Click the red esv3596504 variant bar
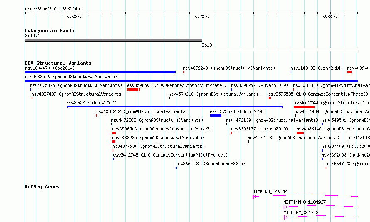370x222 pixels. point(133,89)
